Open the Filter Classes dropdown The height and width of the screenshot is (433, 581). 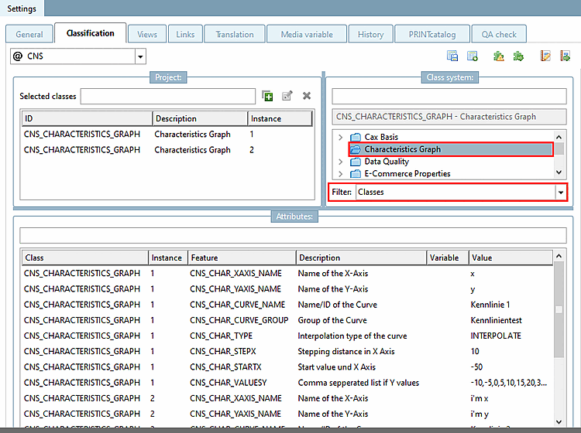(x=560, y=192)
